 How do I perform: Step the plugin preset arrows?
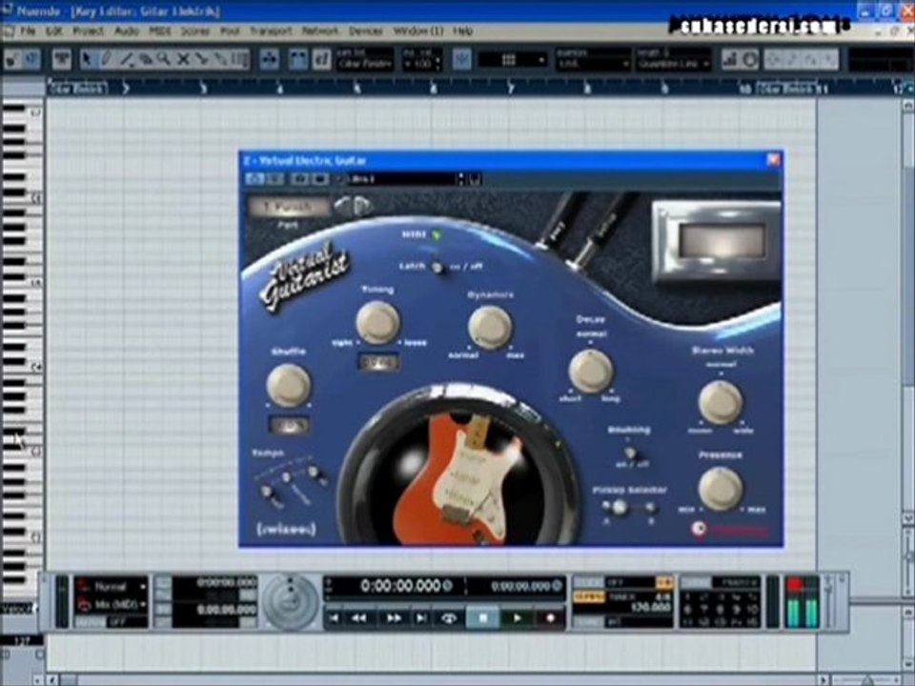click(x=461, y=179)
